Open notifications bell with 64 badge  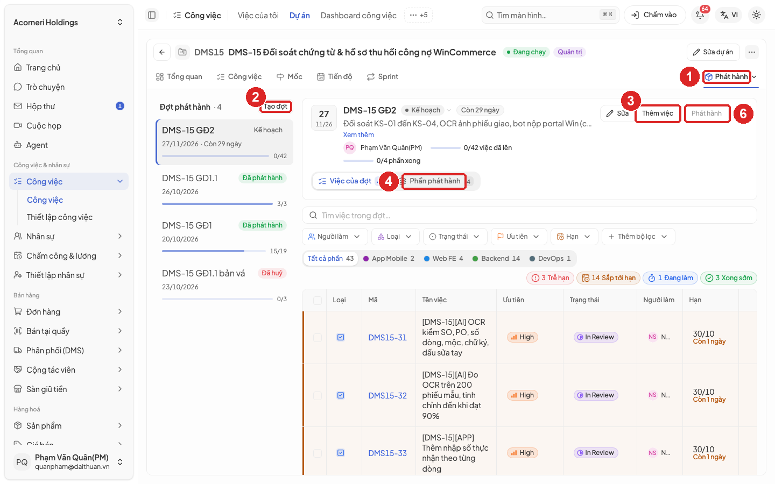700,15
